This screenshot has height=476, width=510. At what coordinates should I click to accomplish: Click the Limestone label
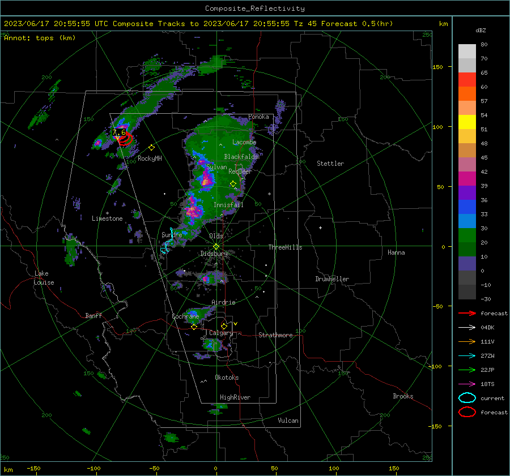(x=107, y=218)
